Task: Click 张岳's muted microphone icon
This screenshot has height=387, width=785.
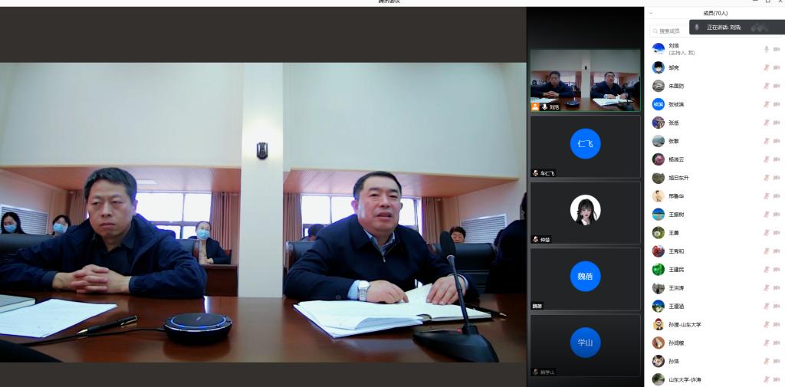Action: click(x=766, y=123)
